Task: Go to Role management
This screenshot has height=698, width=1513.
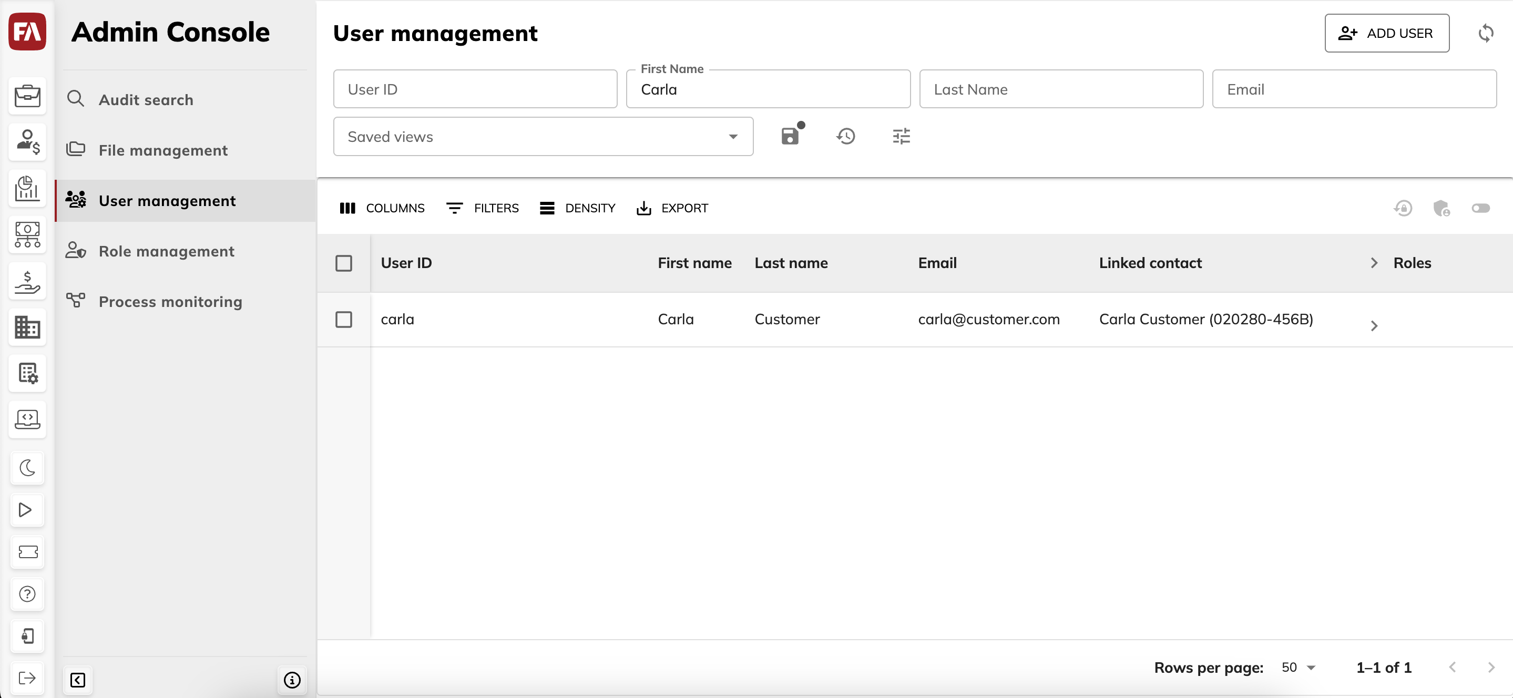Action: coord(186,251)
